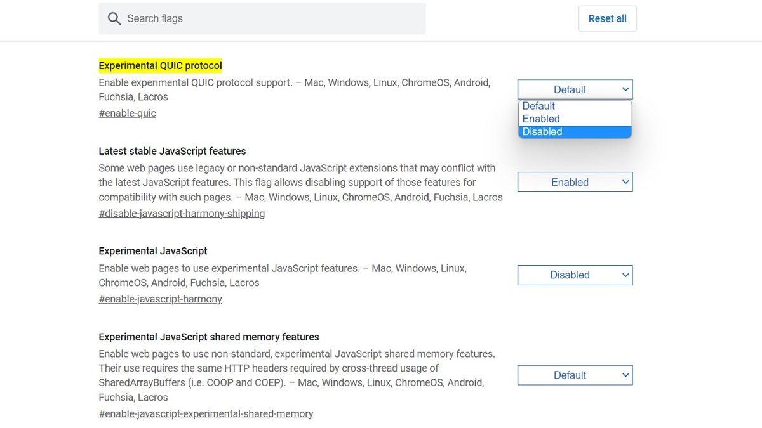
Task: Click Experimental JavaScript shared memory features heading
Action: click(x=208, y=337)
